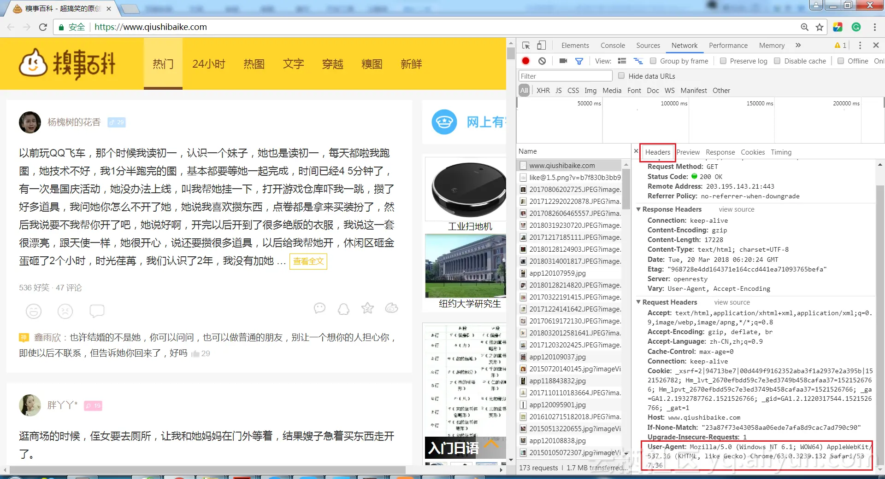Switch to large request rows view icon
The height and width of the screenshot is (479, 885).
point(622,61)
